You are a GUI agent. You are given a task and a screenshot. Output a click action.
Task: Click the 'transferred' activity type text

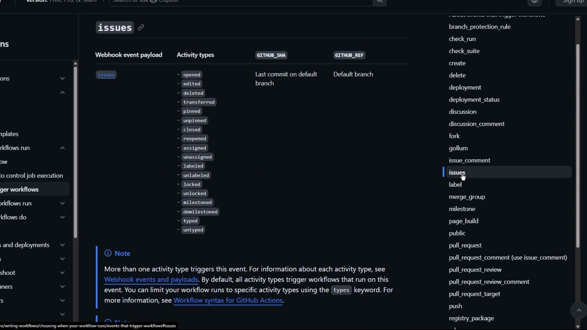199,102
